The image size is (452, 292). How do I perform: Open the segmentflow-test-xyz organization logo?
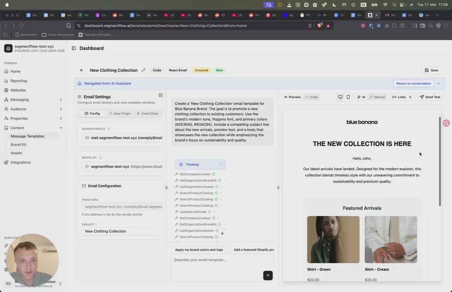(8, 48)
